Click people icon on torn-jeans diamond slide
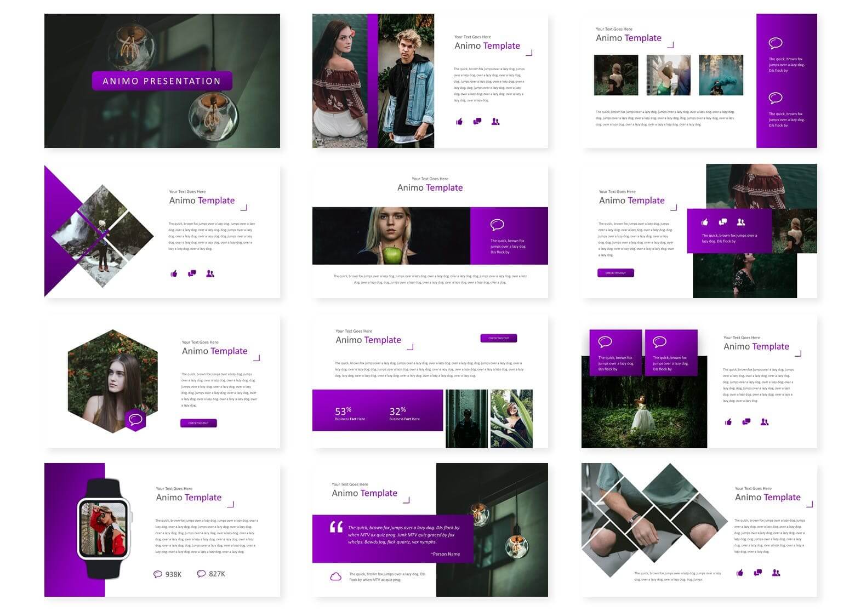Screen dimensions: 855x611 [776, 573]
